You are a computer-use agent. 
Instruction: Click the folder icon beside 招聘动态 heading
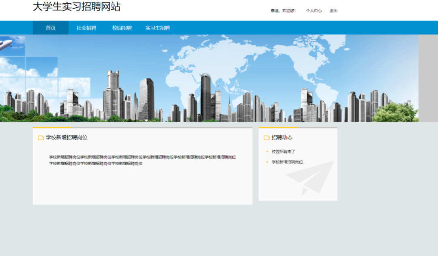(x=266, y=138)
